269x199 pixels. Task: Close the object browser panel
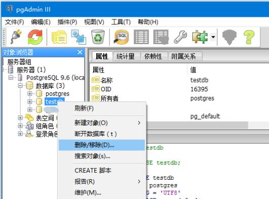(x=80, y=52)
